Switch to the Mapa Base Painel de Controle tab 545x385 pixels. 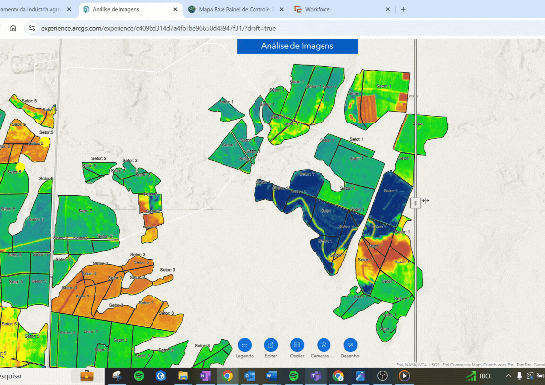[236, 9]
